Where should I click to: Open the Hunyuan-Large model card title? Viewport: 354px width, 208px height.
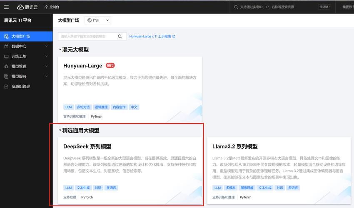tap(82, 66)
